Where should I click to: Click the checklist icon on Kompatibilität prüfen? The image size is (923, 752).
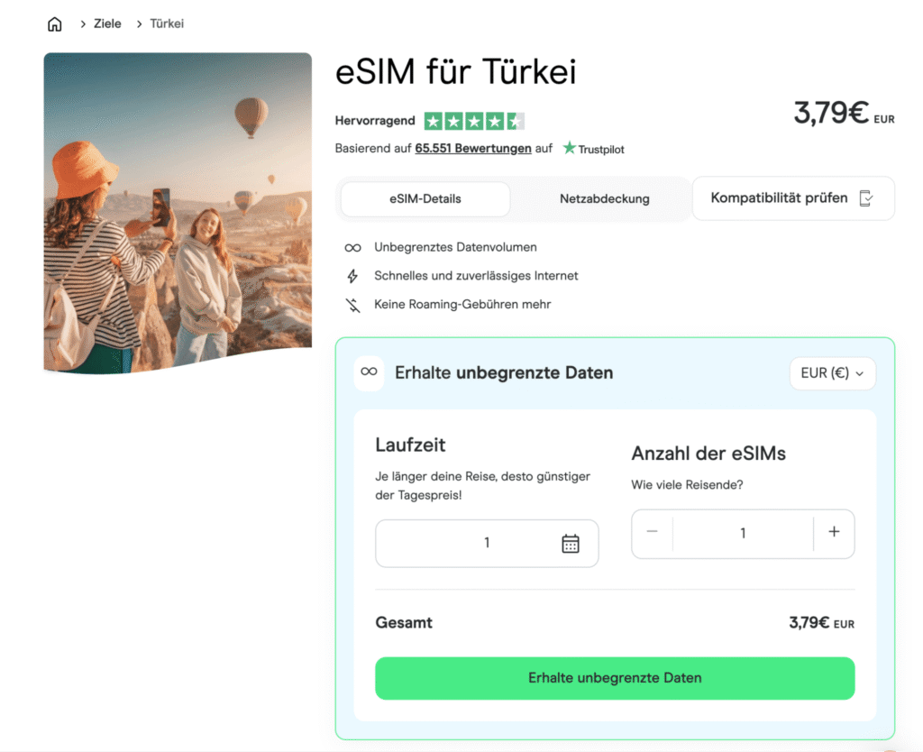[x=868, y=197]
